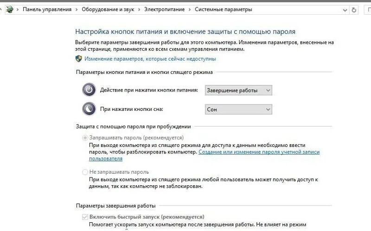Refresh the page with the reload icon

tap(354, 10)
